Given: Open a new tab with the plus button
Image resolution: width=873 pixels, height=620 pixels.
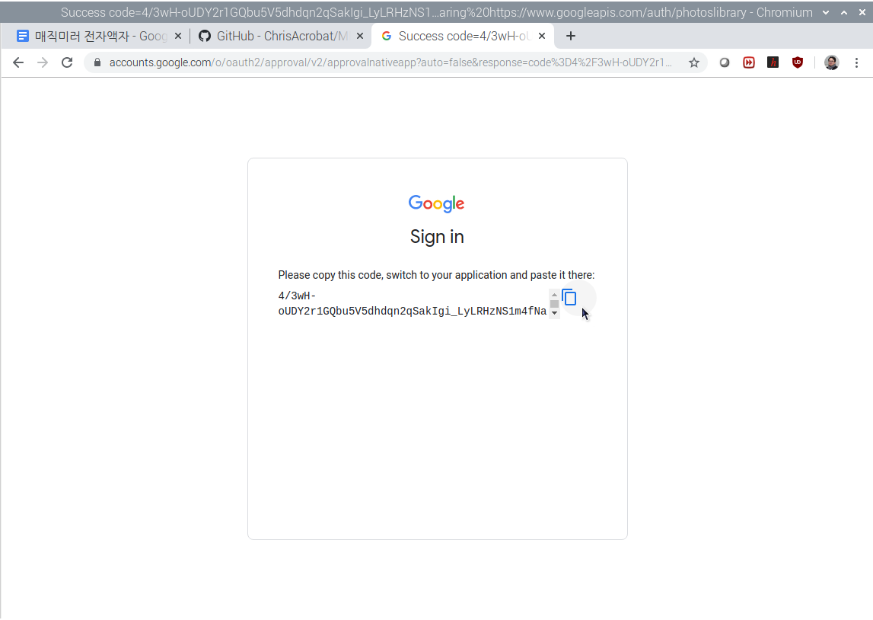Looking at the screenshot, I should (x=571, y=37).
